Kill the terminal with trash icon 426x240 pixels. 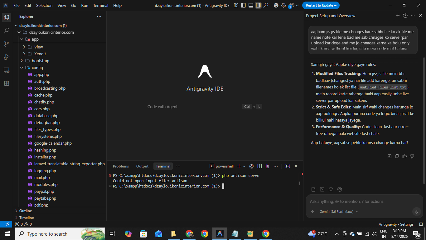click(x=267, y=166)
